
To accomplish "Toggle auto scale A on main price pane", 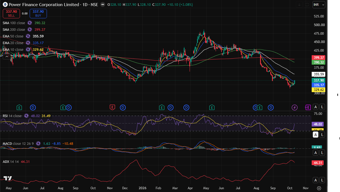I will 316,107.
